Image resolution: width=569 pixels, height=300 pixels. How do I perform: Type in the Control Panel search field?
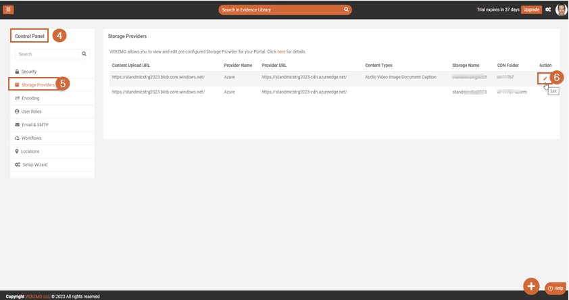coord(47,54)
